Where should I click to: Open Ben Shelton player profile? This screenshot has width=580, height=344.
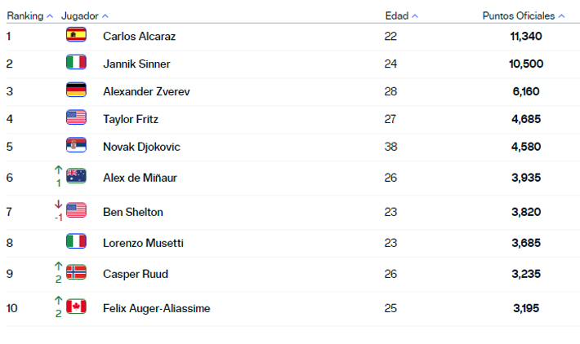click(x=133, y=212)
